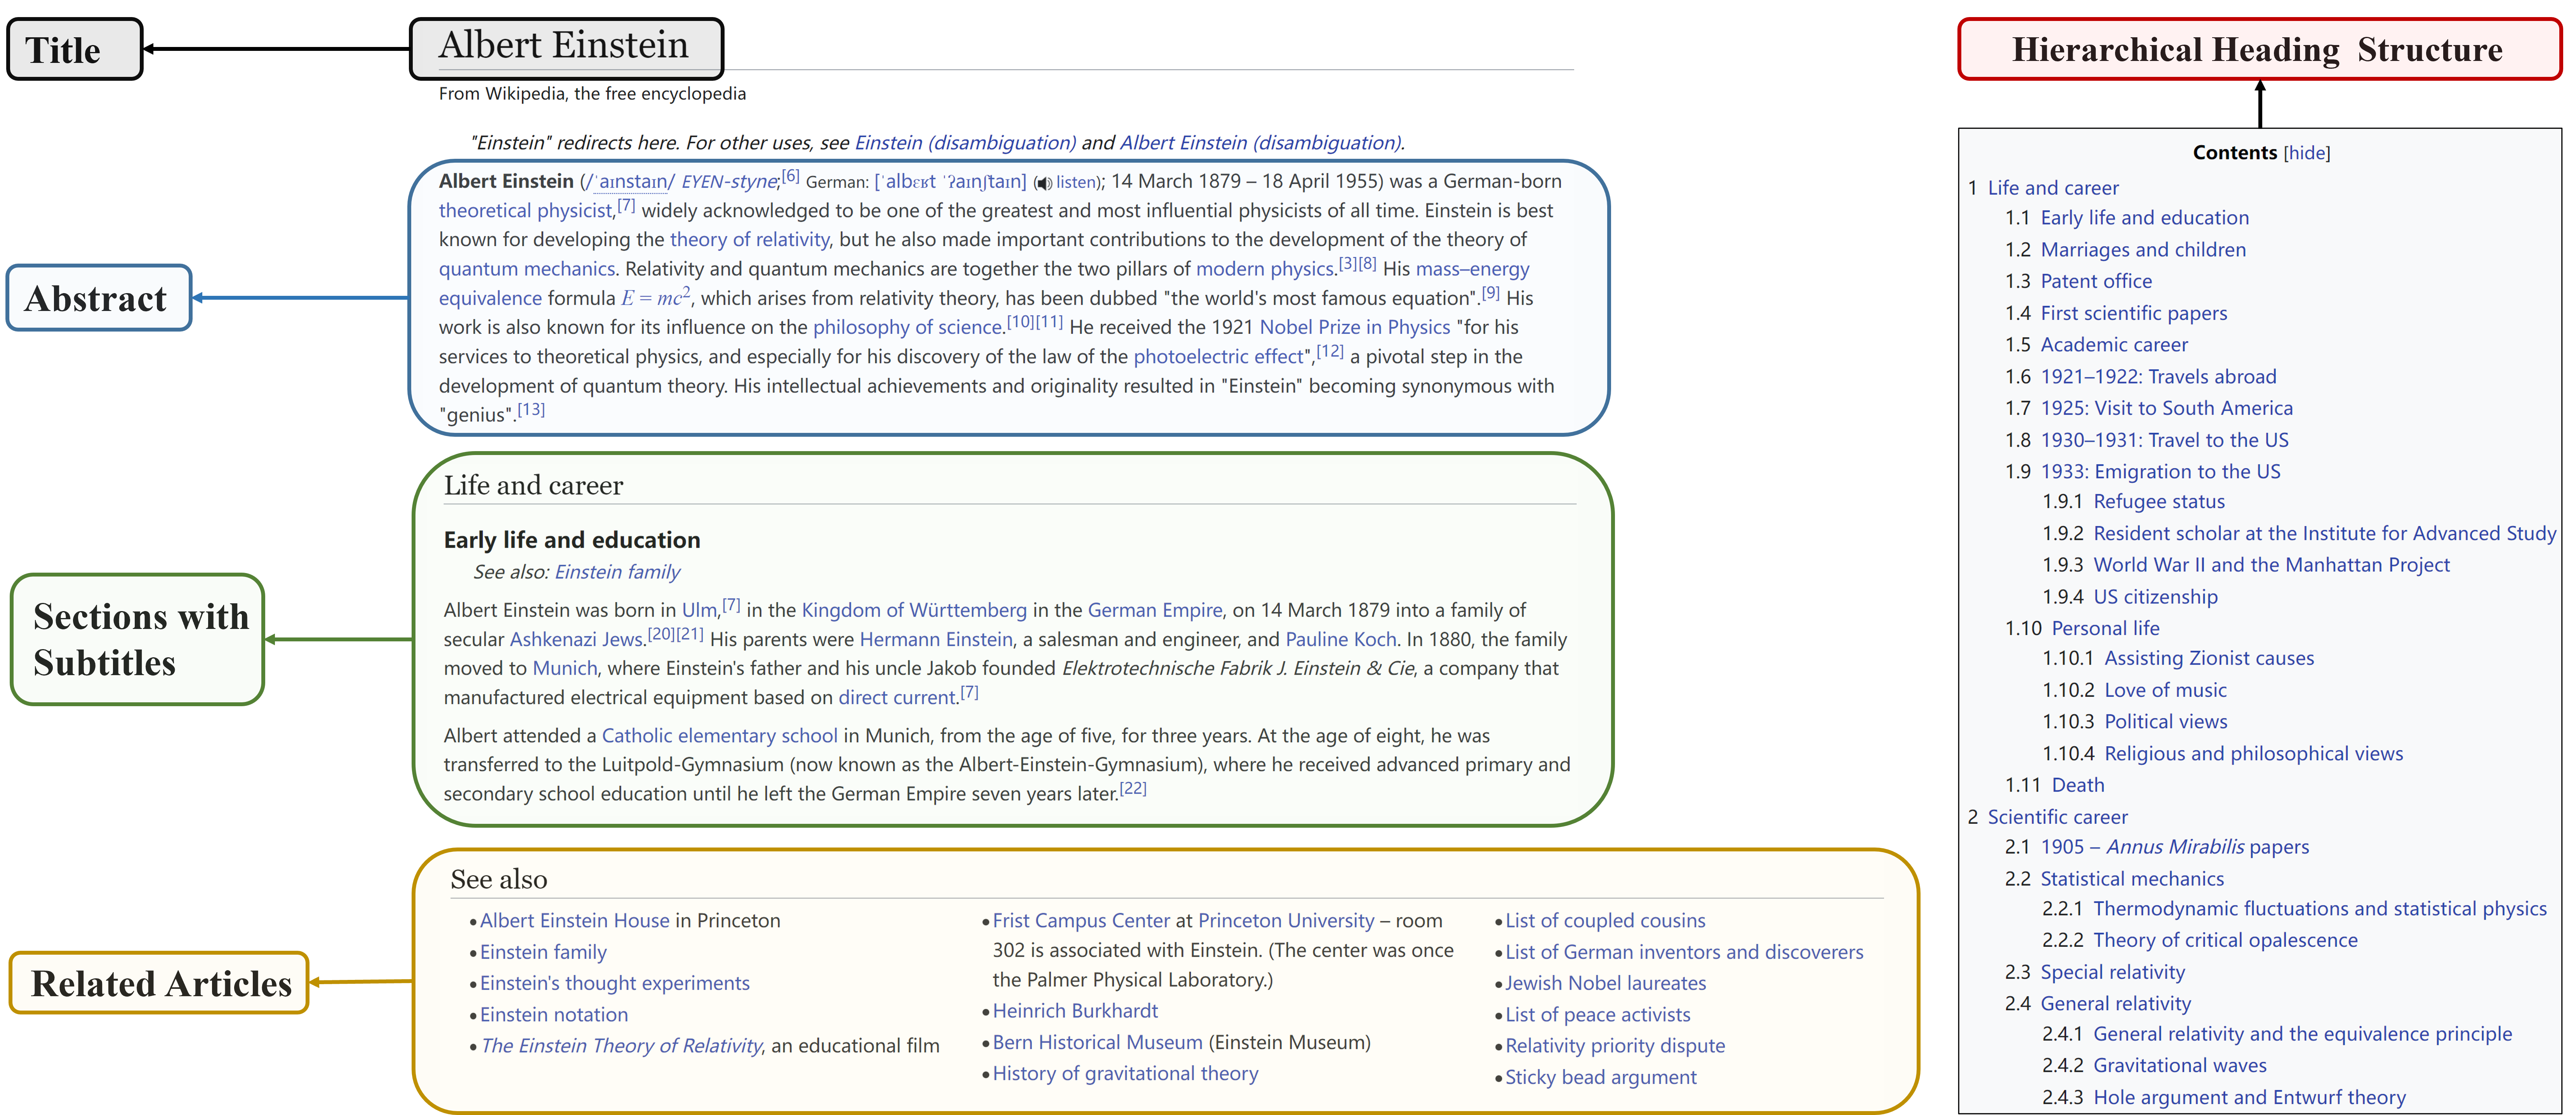Open "1.10 Personal life" contents entry
This screenshot has height=1115, width=2576.
point(2082,629)
